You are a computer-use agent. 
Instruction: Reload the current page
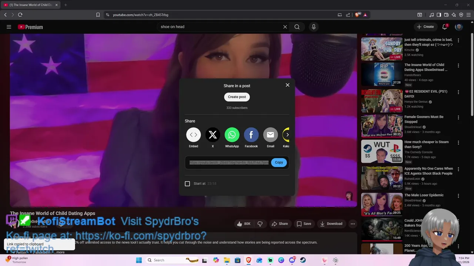[x=20, y=15]
